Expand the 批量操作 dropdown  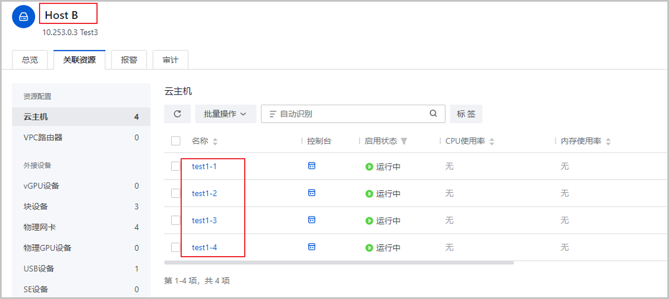pyautogui.click(x=225, y=114)
